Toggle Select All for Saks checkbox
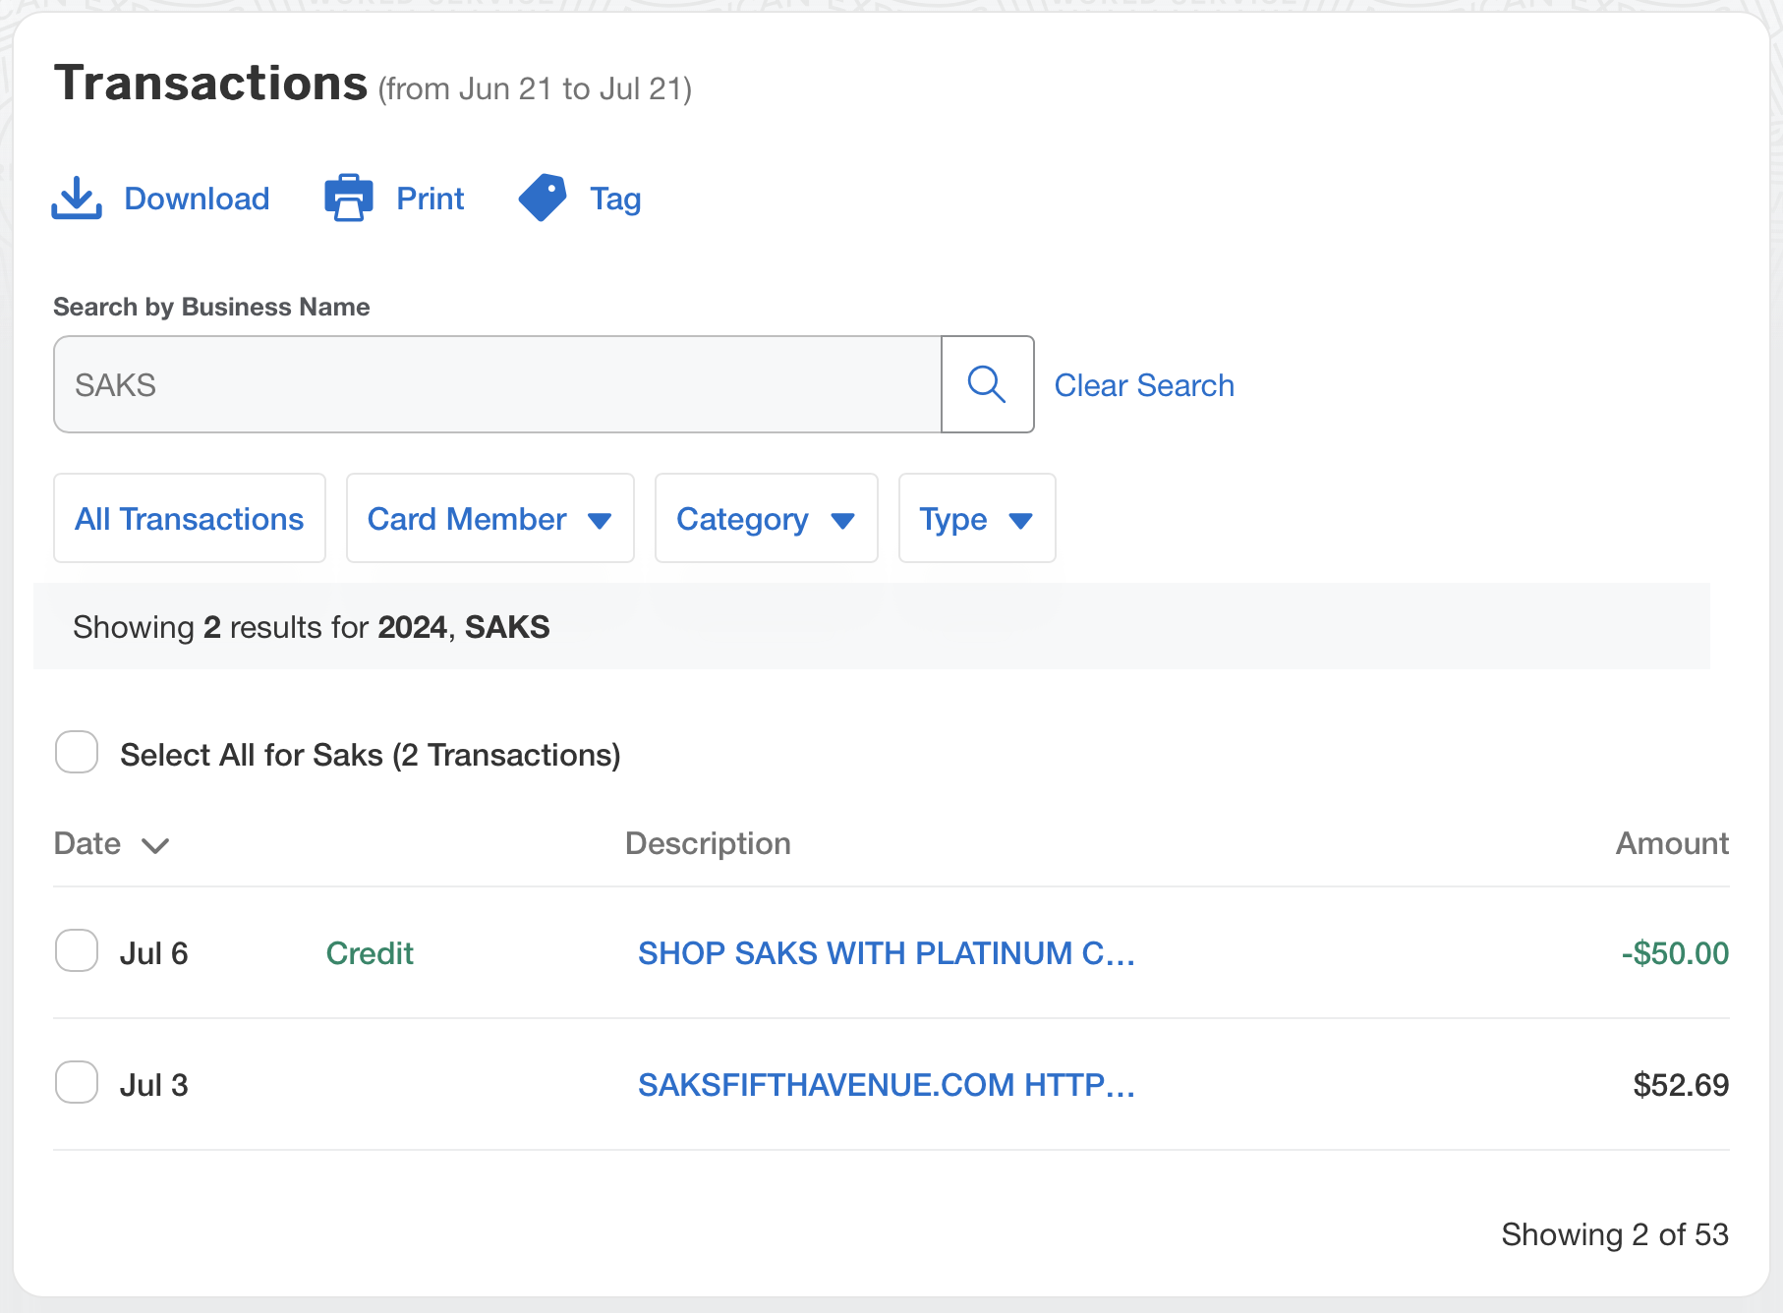Screen dimensions: 1783x1313 pyautogui.click(x=77, y=753)
